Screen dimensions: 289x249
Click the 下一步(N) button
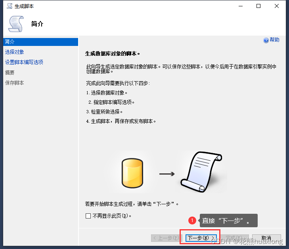coord(201,238)
